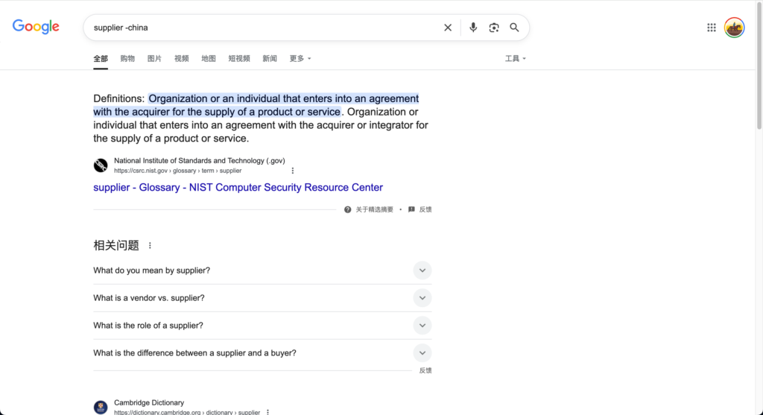Open the 工具 tools dropdown
This screenshot has height=415, width=763.
click(516, 58)
